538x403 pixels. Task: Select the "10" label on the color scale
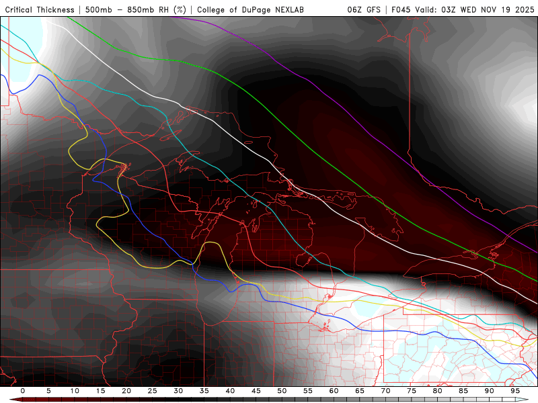[x=75, y=391]
